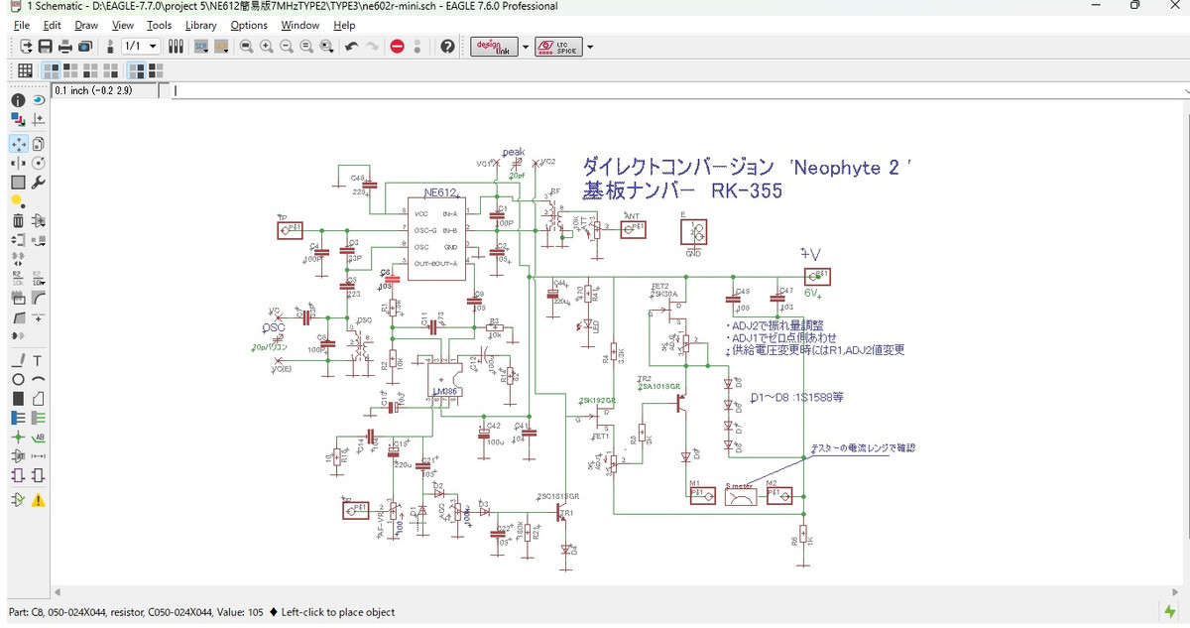Screen dimensions: 1190x628
Task: Run the ERC warning triangle tool
Action: click(x=39, y=500)
